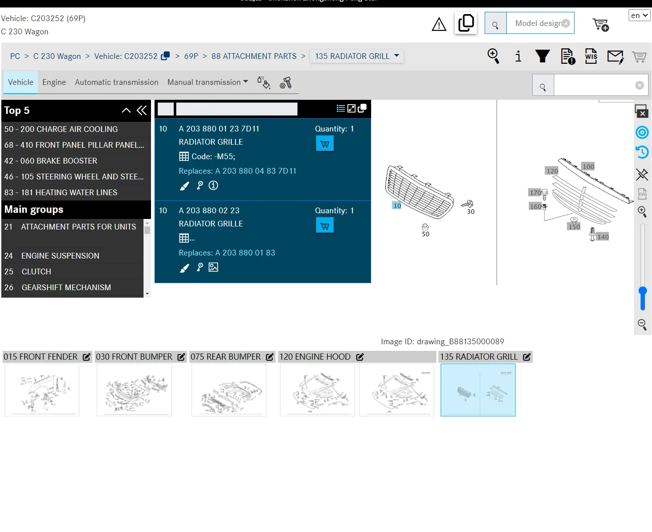
Task: Click the Model designation search field
Action: pyautogui.click(x=540, y=23)
